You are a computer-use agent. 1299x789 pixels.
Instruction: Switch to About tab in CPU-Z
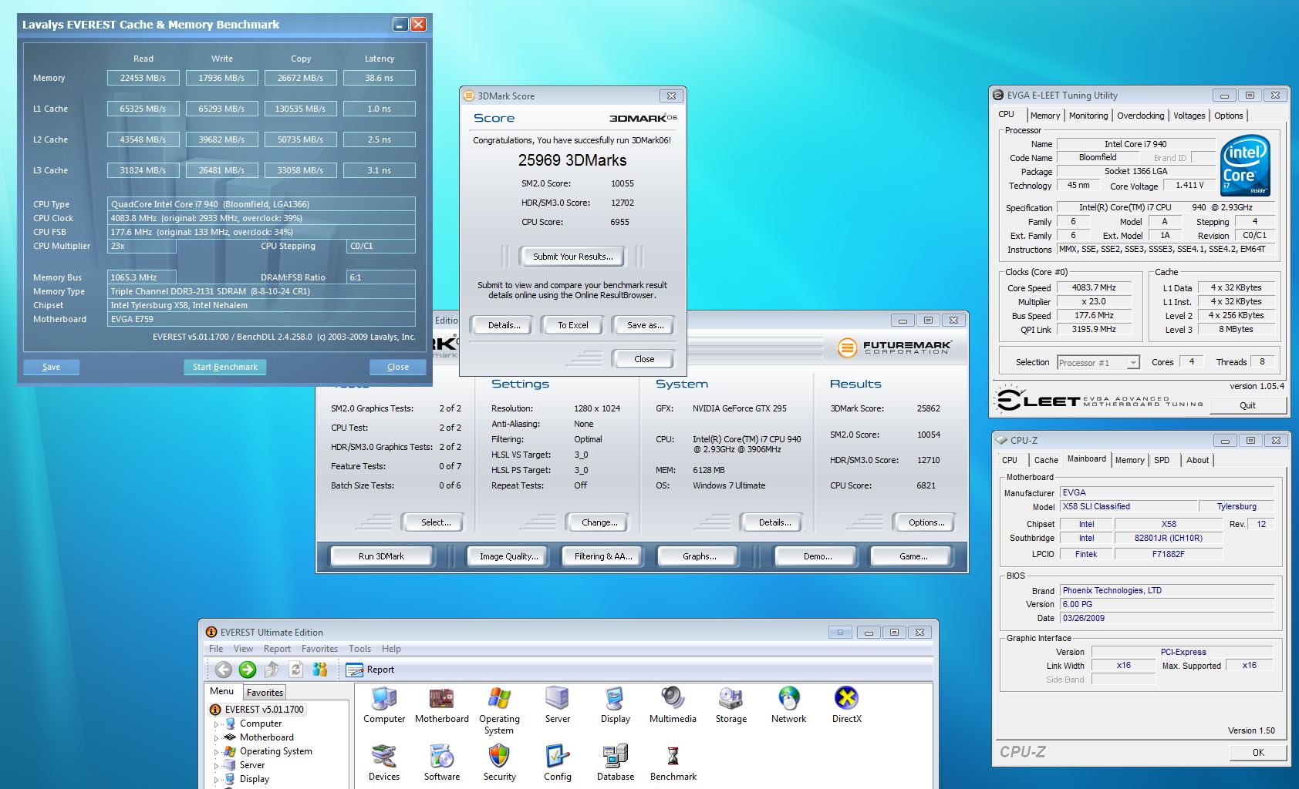1197,460
